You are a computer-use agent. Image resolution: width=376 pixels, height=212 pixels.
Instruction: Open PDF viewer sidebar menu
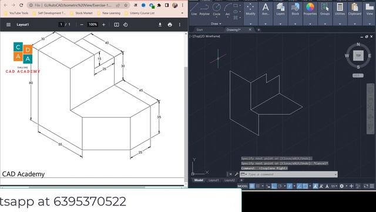8,25
